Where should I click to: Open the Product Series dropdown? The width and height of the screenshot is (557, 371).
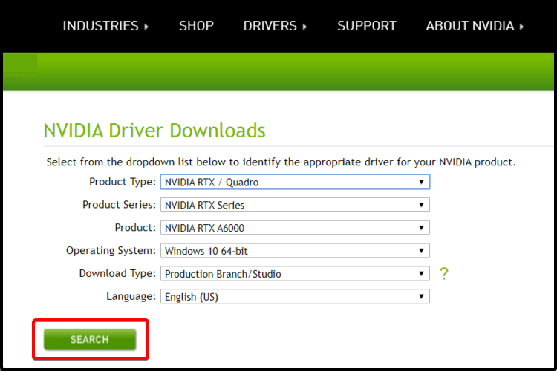(x=295, y=205)
